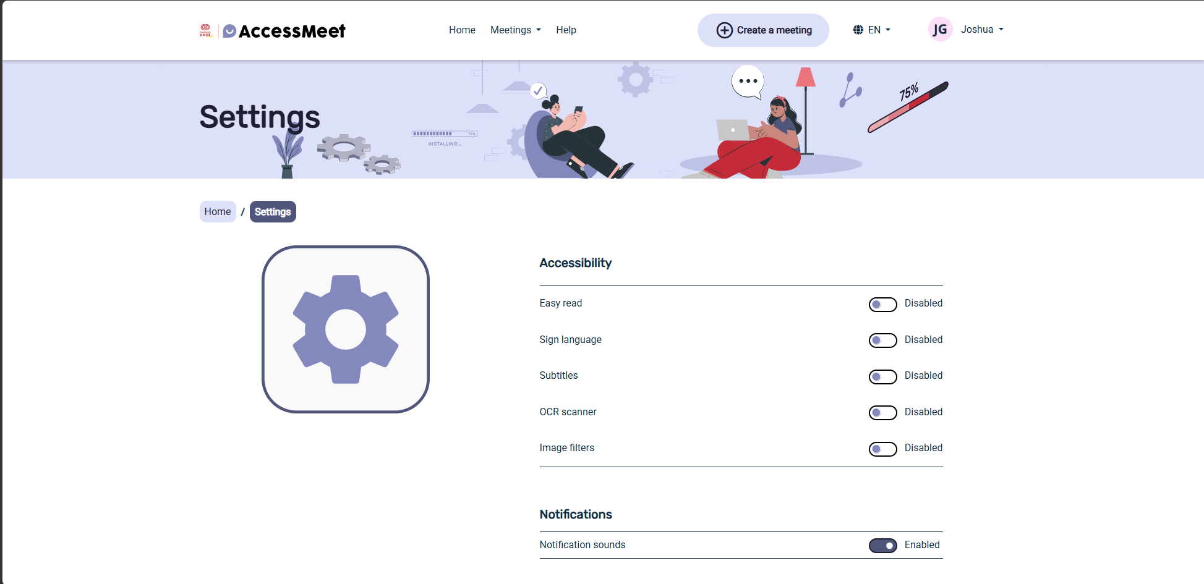
Task: Click the Notification sounds label
Action: pos(582,544)
